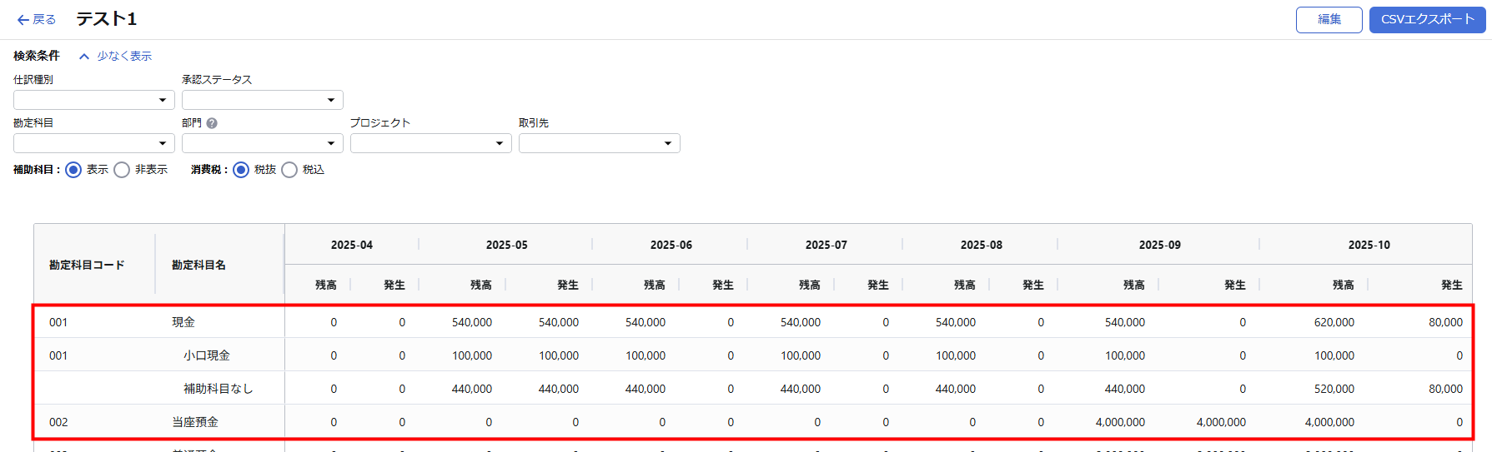Open the 承認ステータス dropdown

[262, 100]
